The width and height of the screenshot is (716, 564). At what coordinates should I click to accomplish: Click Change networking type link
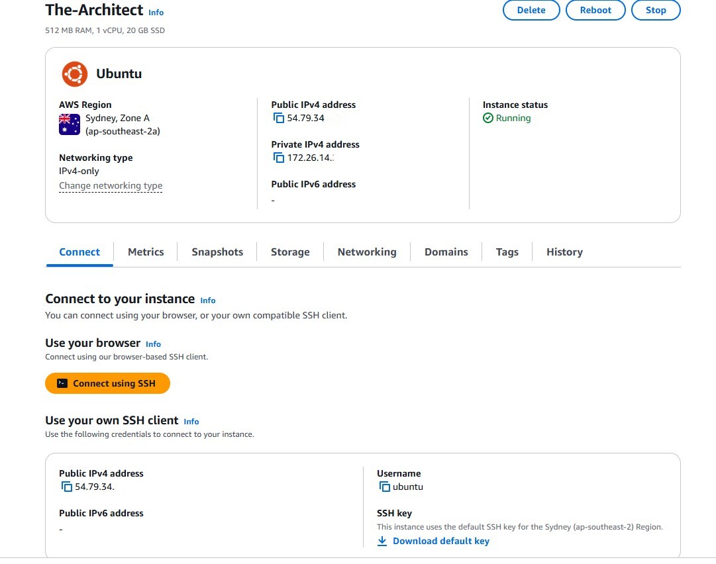point(111,186)
